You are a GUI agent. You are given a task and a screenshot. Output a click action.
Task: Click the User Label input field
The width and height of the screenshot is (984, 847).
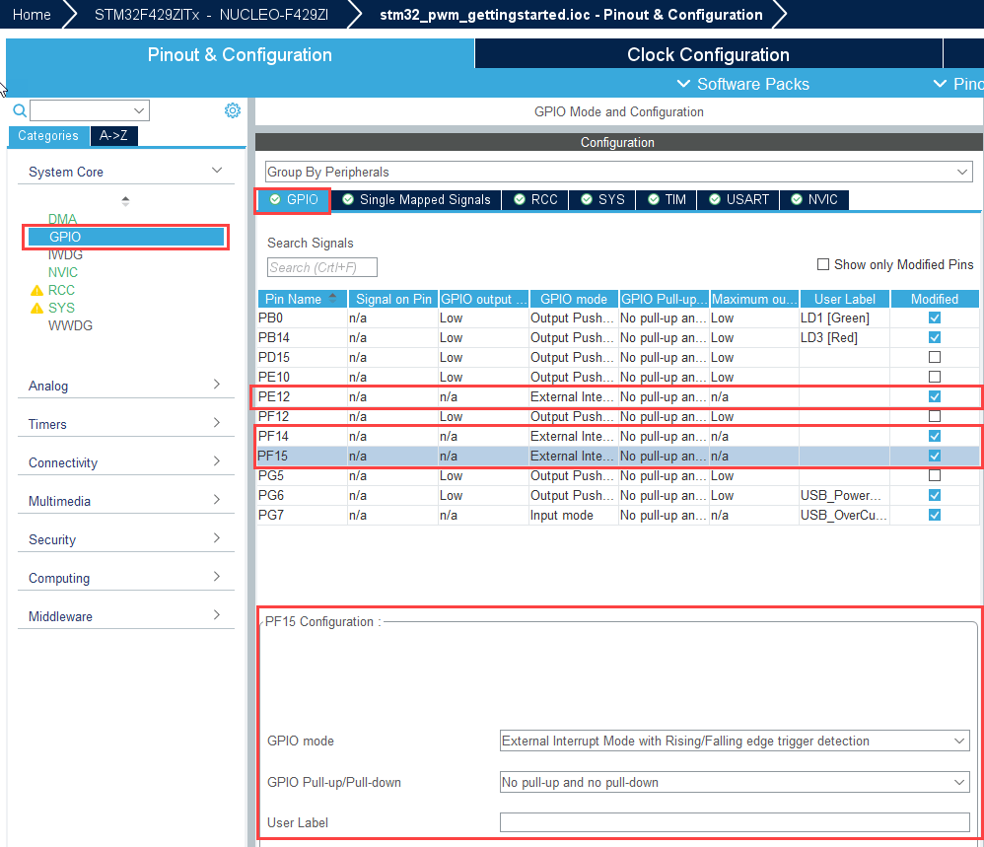tap(735, 822)
